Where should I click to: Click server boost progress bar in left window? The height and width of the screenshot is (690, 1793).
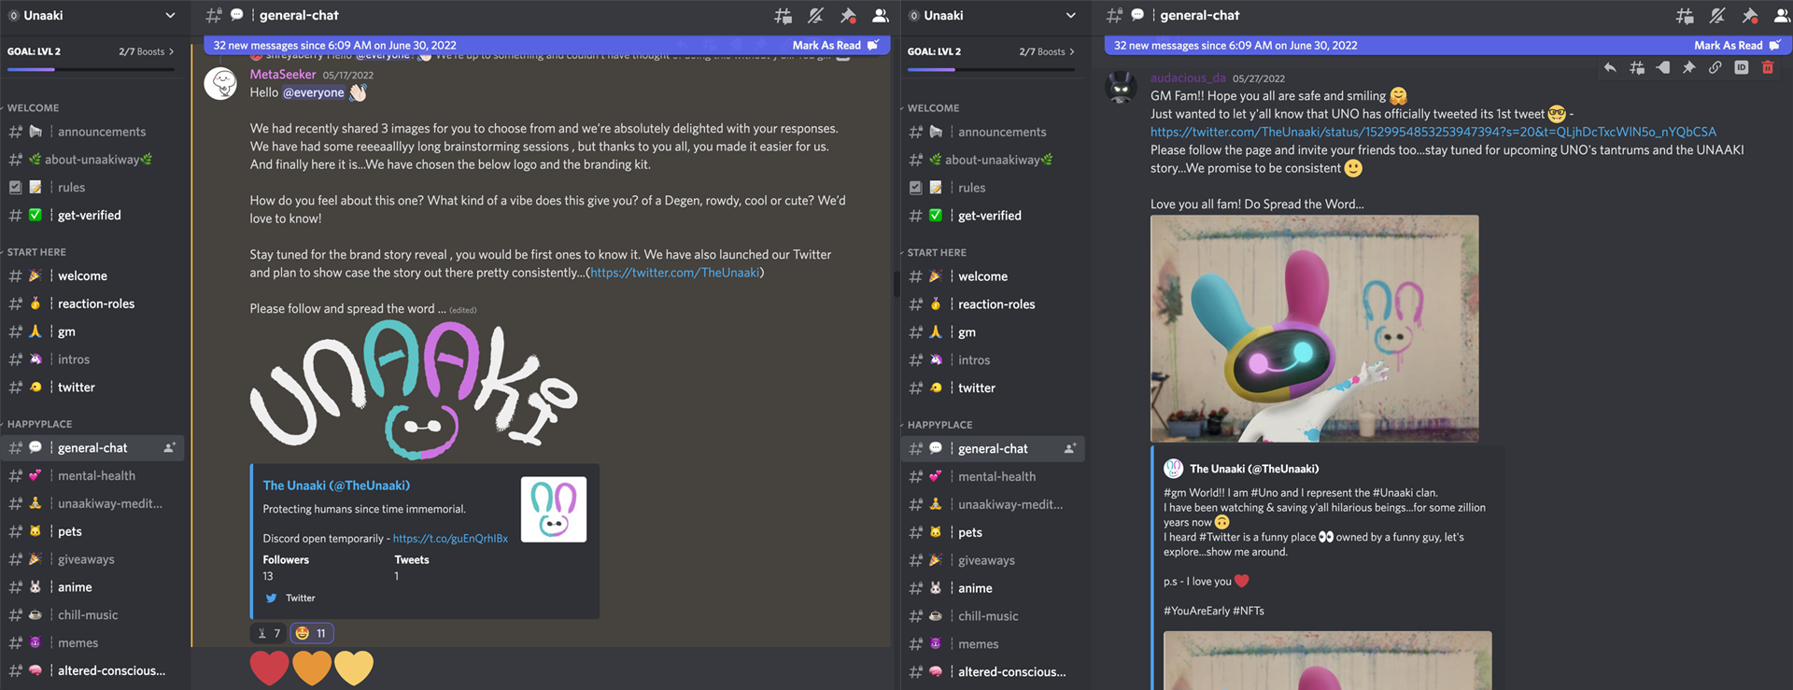point(90,69)
